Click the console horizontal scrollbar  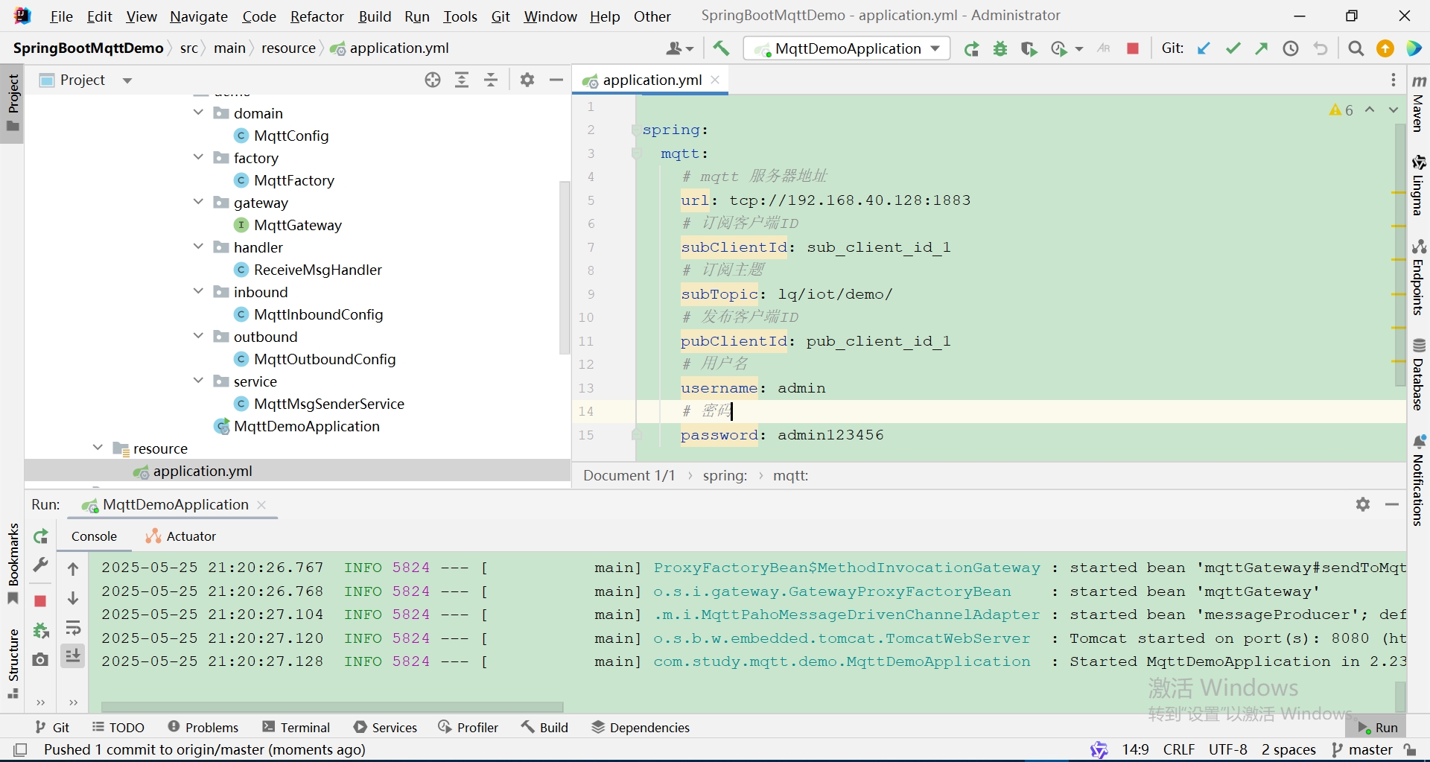coord(332,706)
